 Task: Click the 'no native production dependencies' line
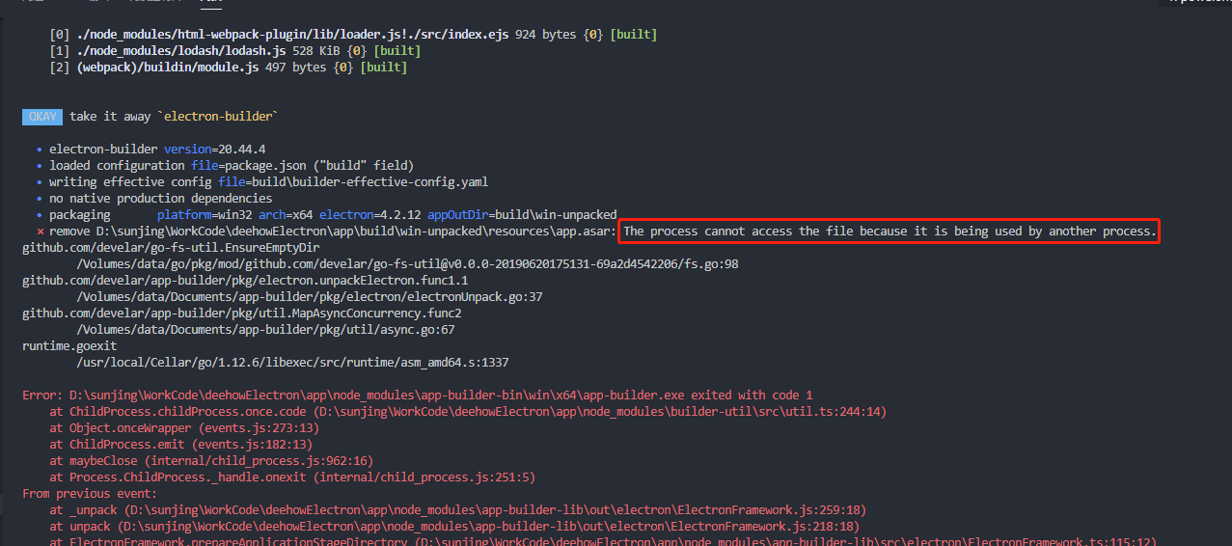click(x=161, y=199)
